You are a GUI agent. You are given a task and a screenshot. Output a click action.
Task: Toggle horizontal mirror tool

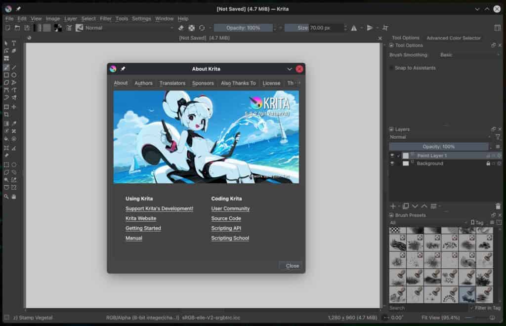(354, 28)
